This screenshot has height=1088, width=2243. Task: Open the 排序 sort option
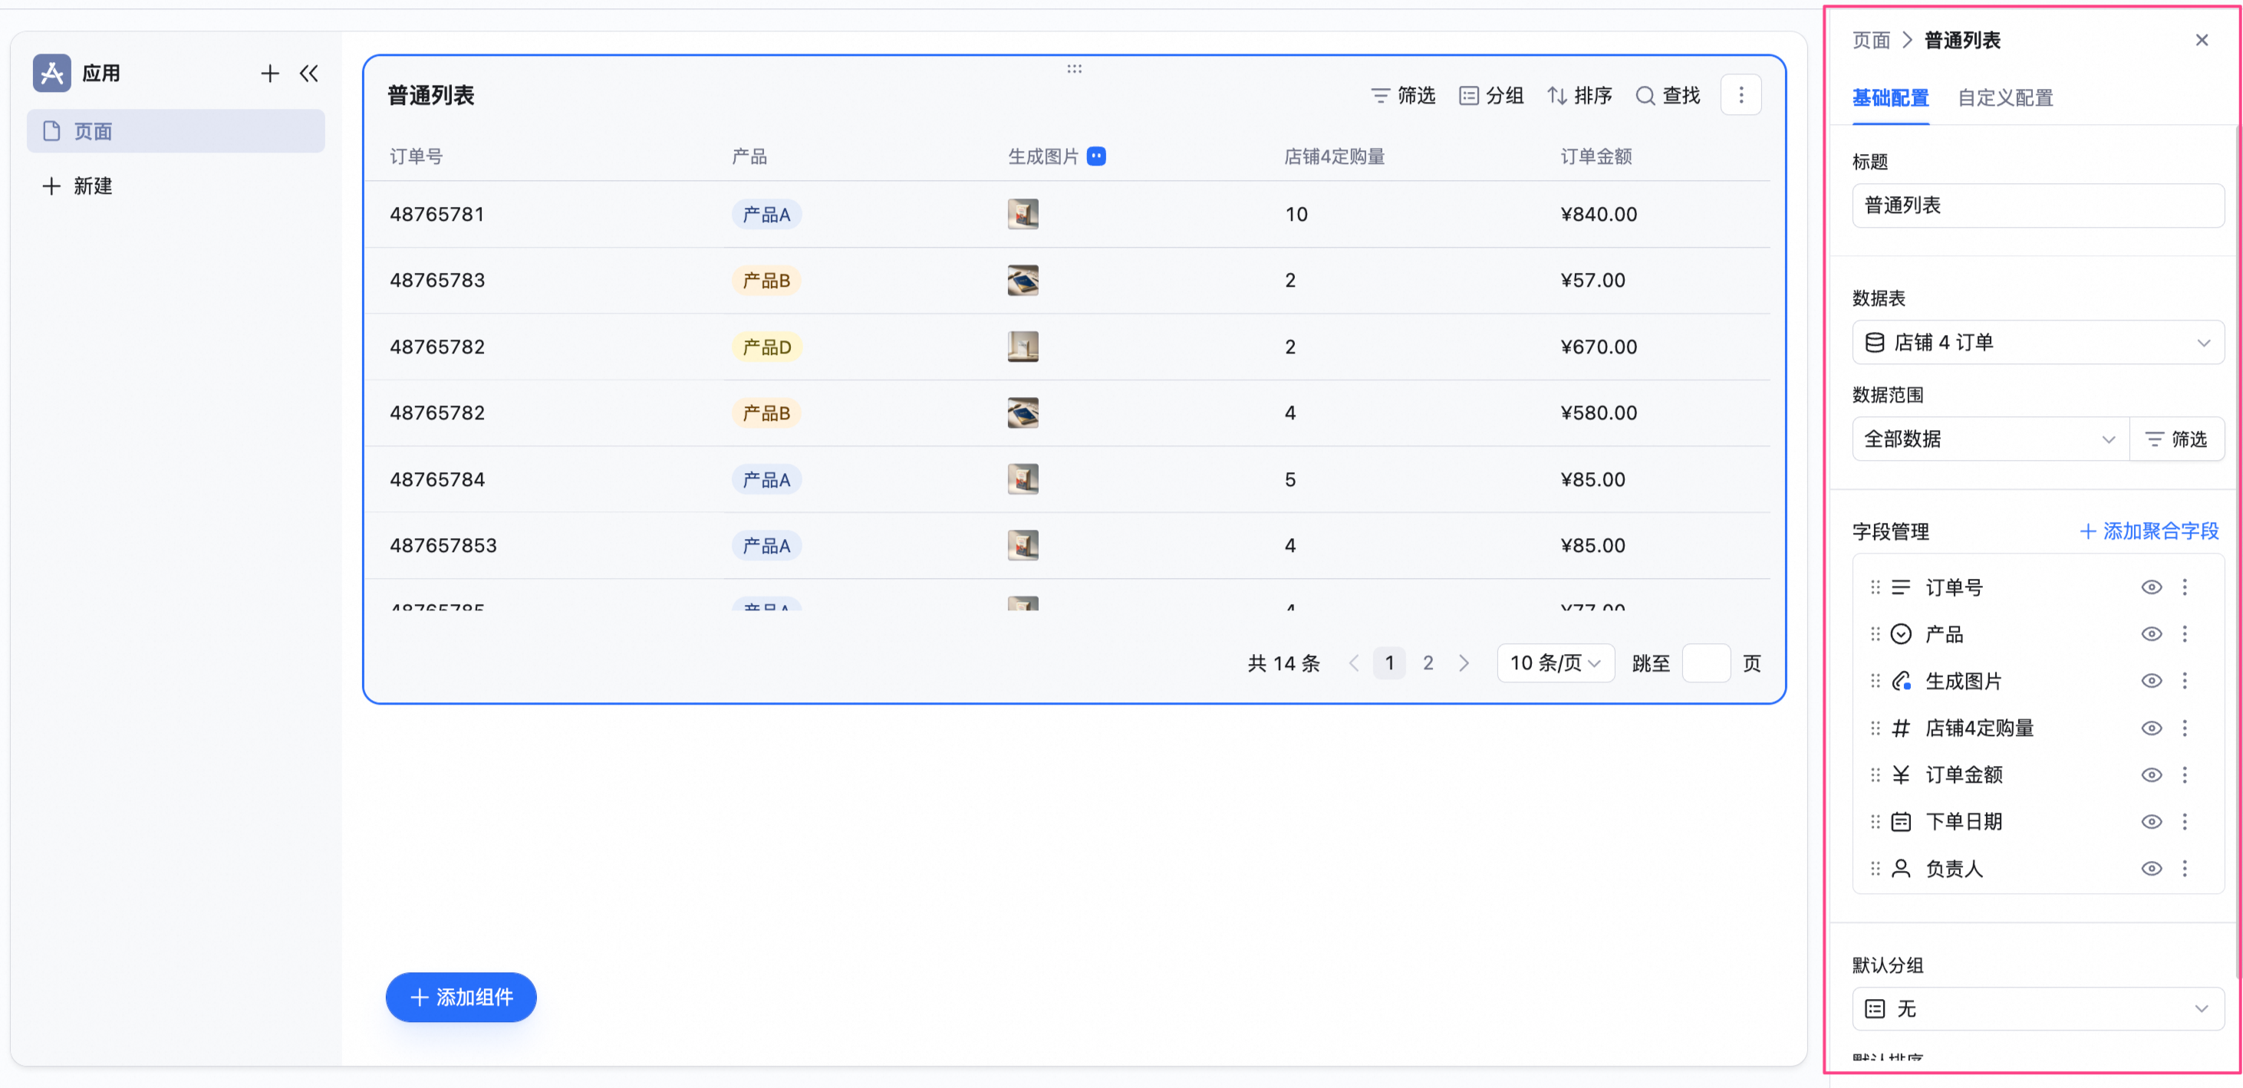(1579, 96)
